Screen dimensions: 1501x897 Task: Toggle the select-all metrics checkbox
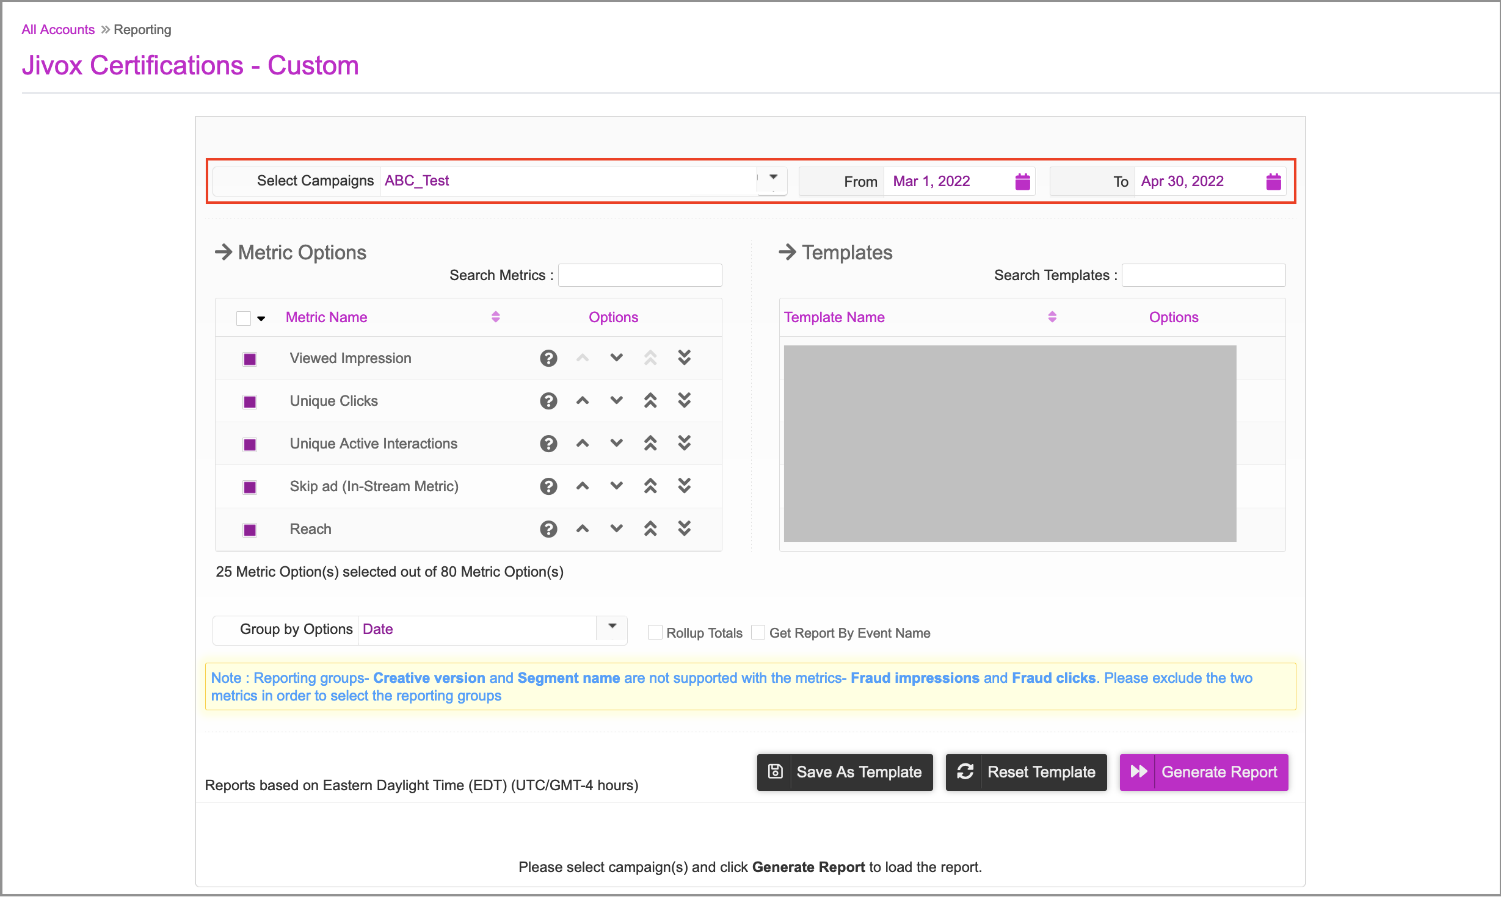[244, 318]
